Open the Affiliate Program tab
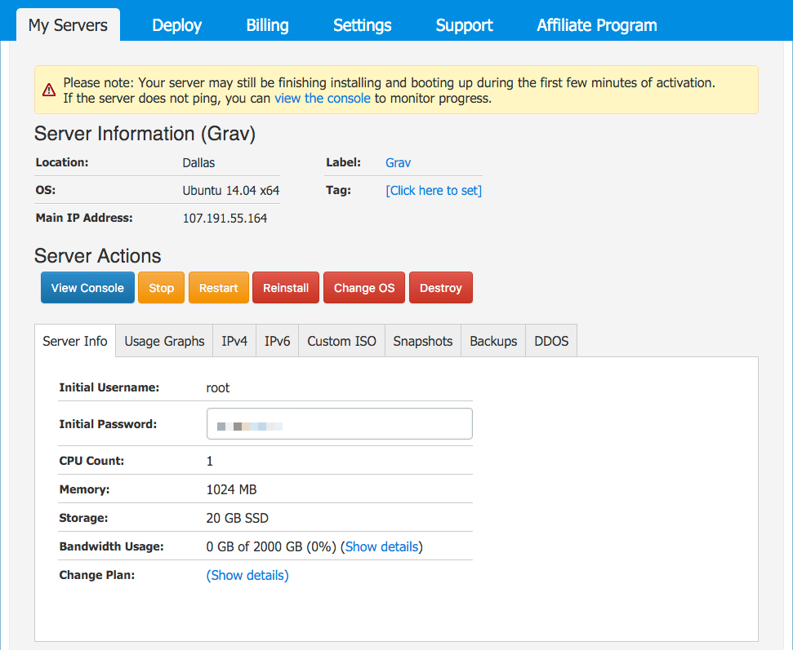 pos(596,25)
